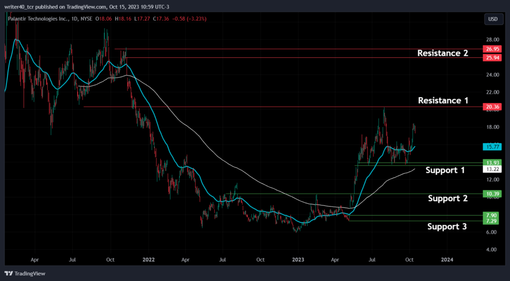The height and width of the screenshot is (281, 510).
Task: Select the Resistance 1 text annotation
Action: (443, 101)
